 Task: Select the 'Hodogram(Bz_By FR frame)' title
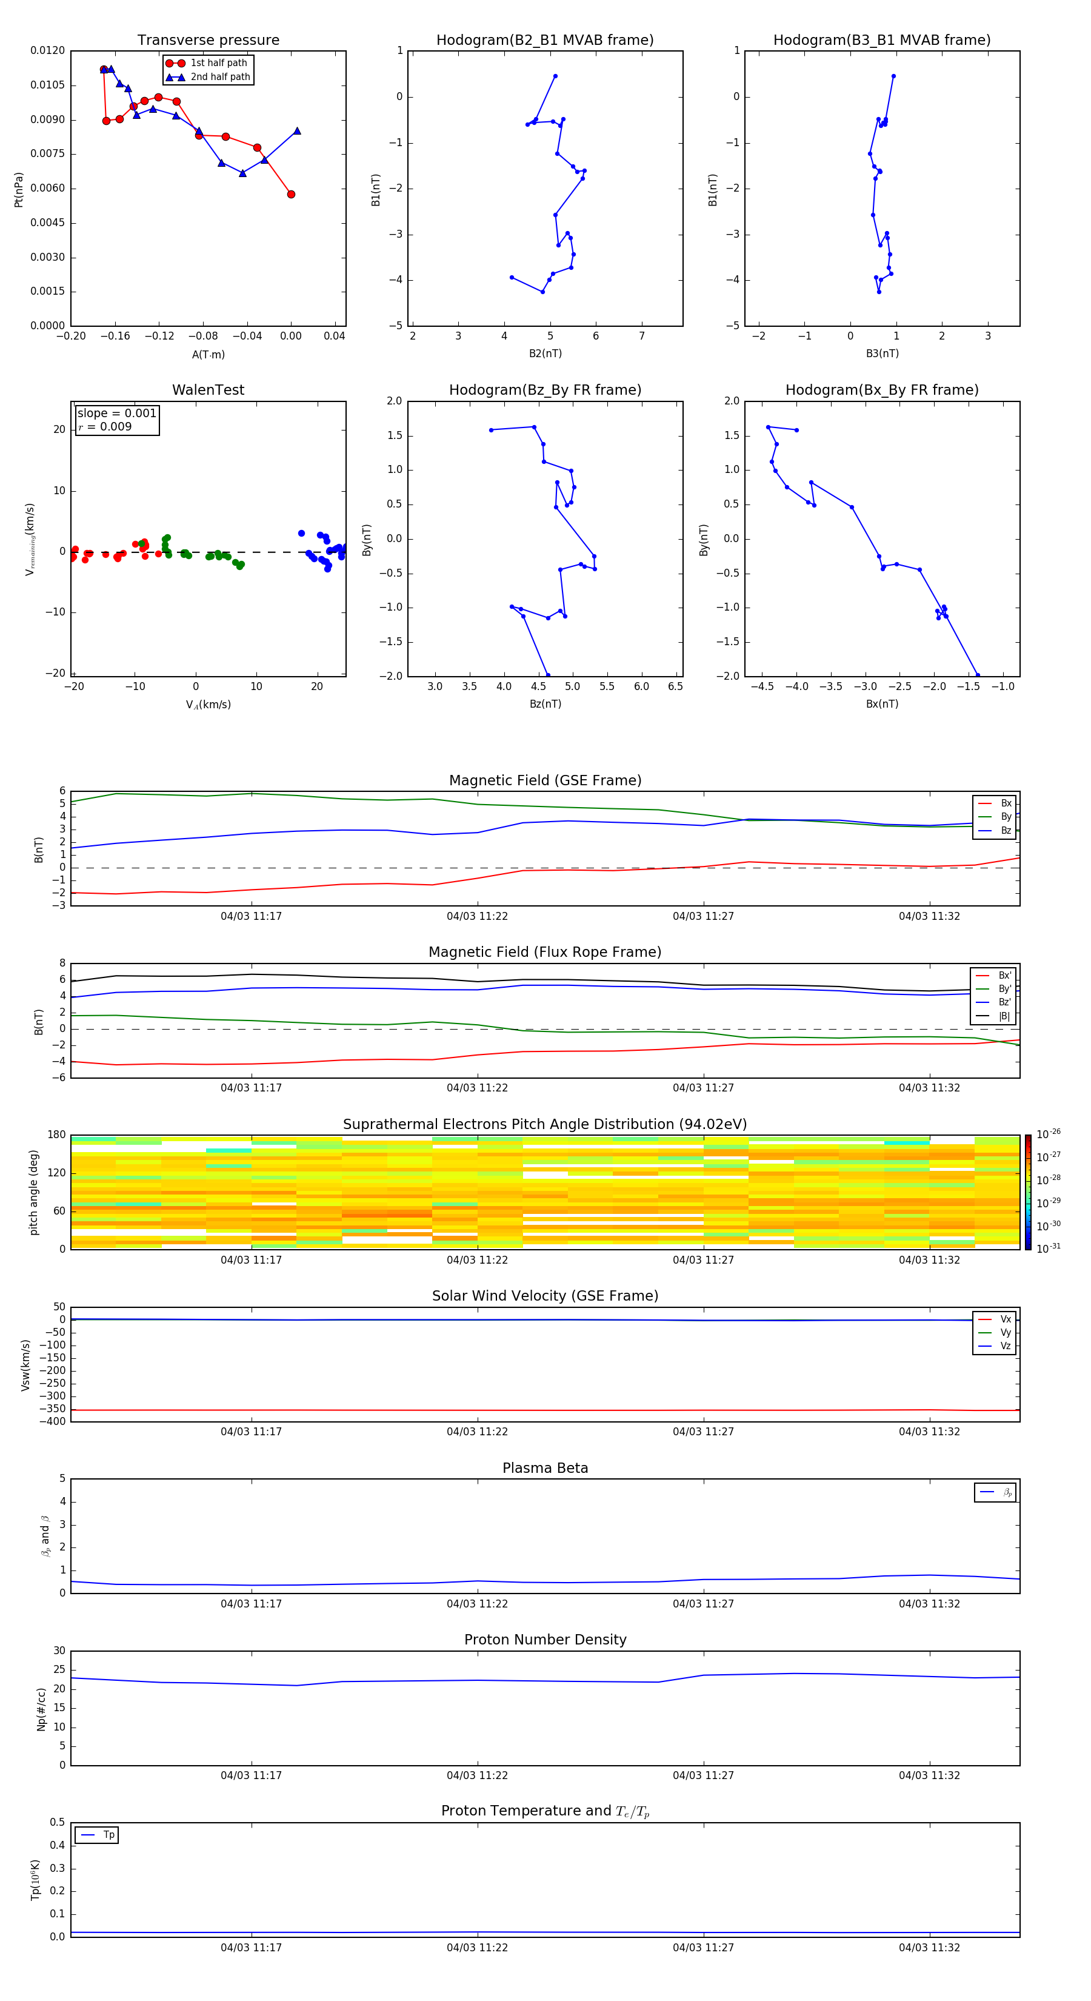tap(545, 390)
